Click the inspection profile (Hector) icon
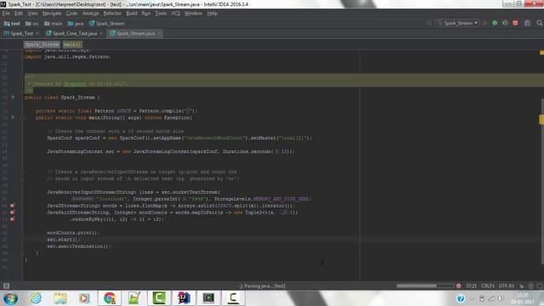 (x=530, y=286)
